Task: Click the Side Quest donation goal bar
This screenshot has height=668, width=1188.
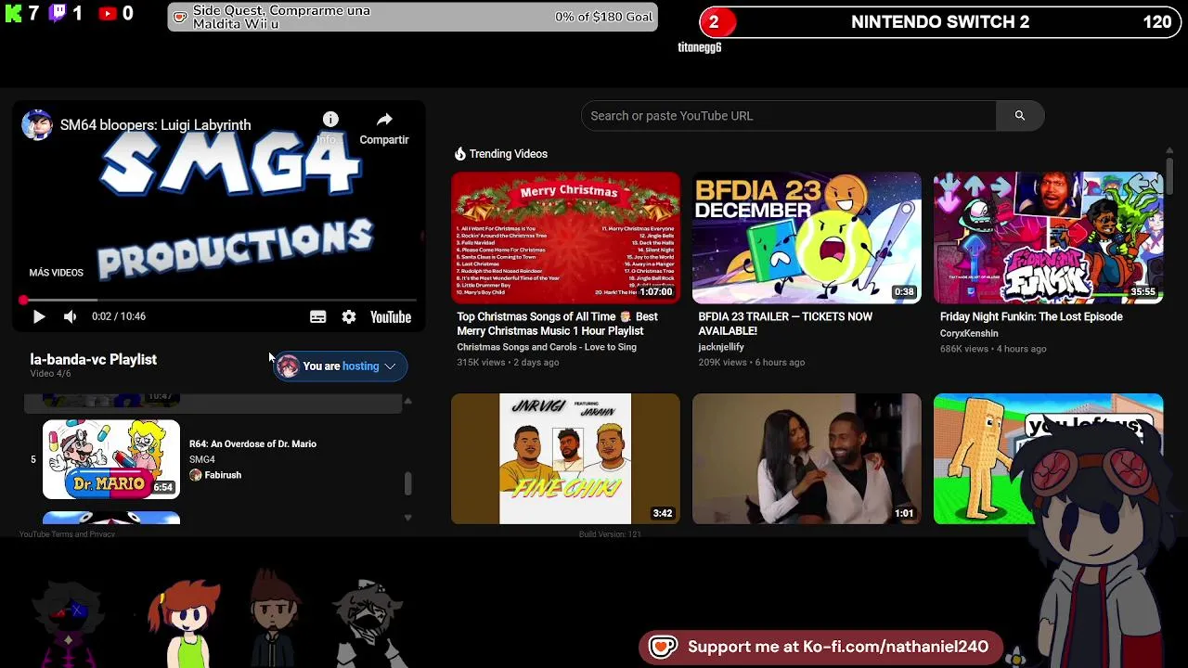Action: (x=412, y=17)
